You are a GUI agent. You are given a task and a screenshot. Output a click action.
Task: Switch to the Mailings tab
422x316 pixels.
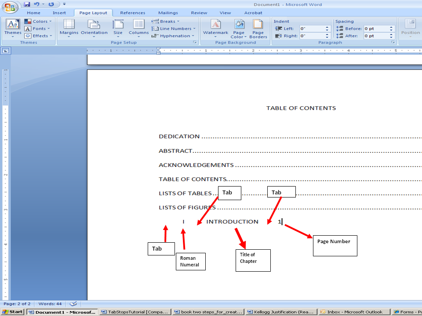pos(168,13)
